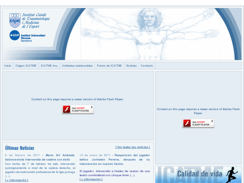
Task: Open Unidades asistenciales menu
Action: click(77, 66)
